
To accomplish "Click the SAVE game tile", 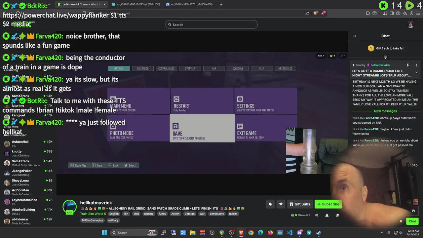I will 202,128.
